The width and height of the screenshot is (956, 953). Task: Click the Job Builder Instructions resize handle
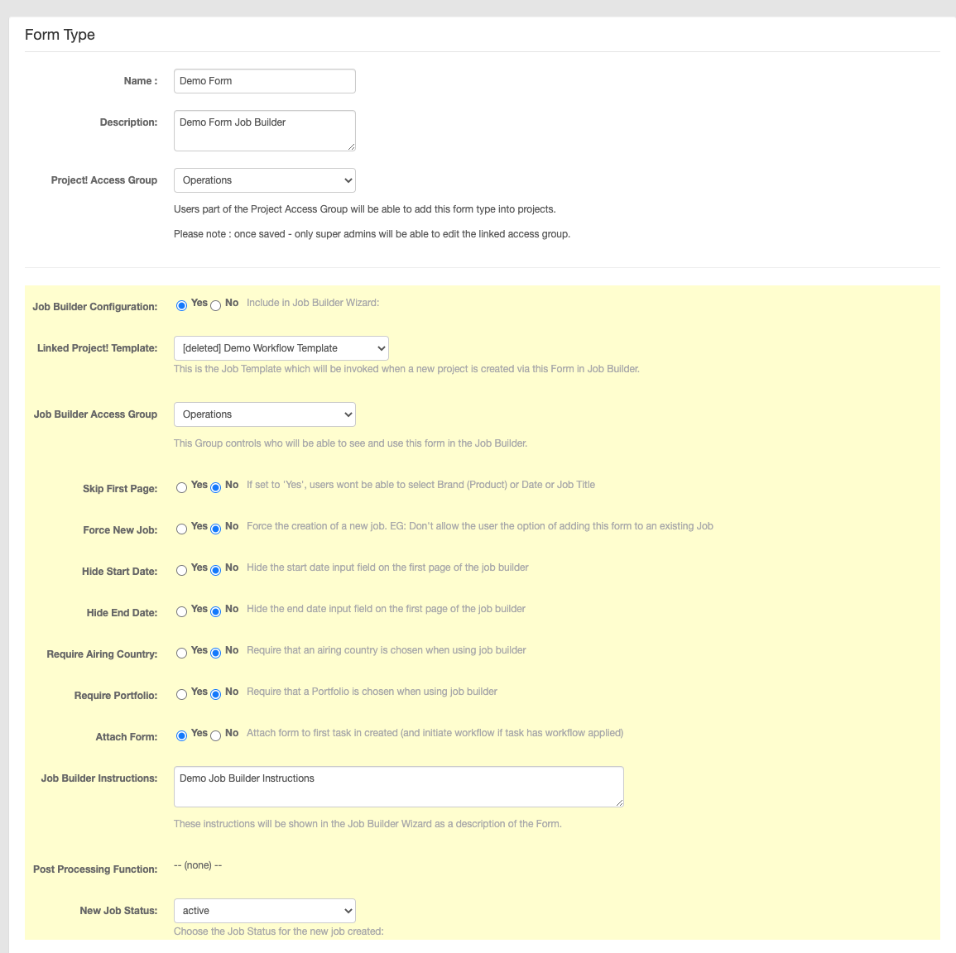(619, 803)
